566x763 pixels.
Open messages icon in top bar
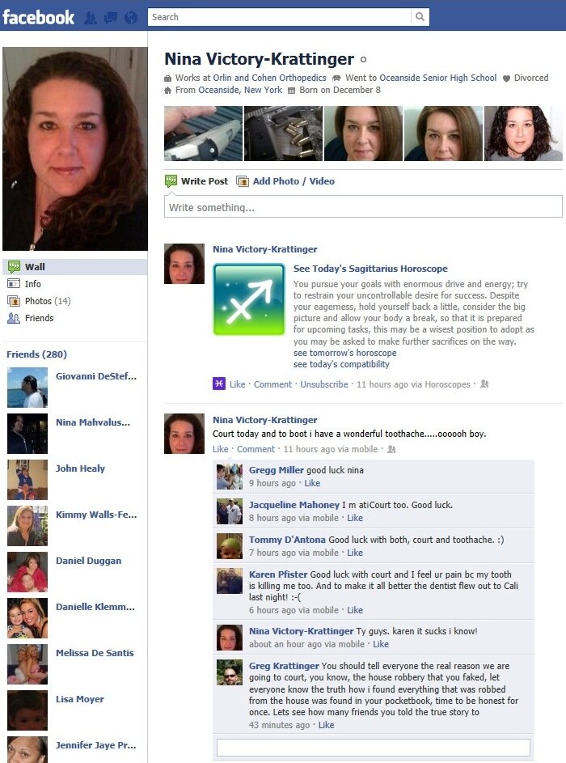click(x=111, y=18)
